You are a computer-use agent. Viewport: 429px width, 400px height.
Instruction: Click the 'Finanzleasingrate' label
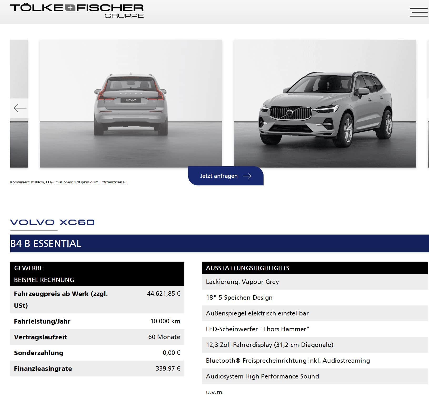(43, 369)
